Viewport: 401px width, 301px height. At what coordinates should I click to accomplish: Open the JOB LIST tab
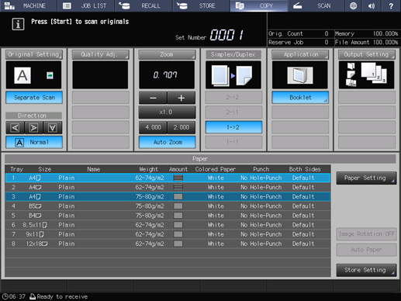[86, 5]
